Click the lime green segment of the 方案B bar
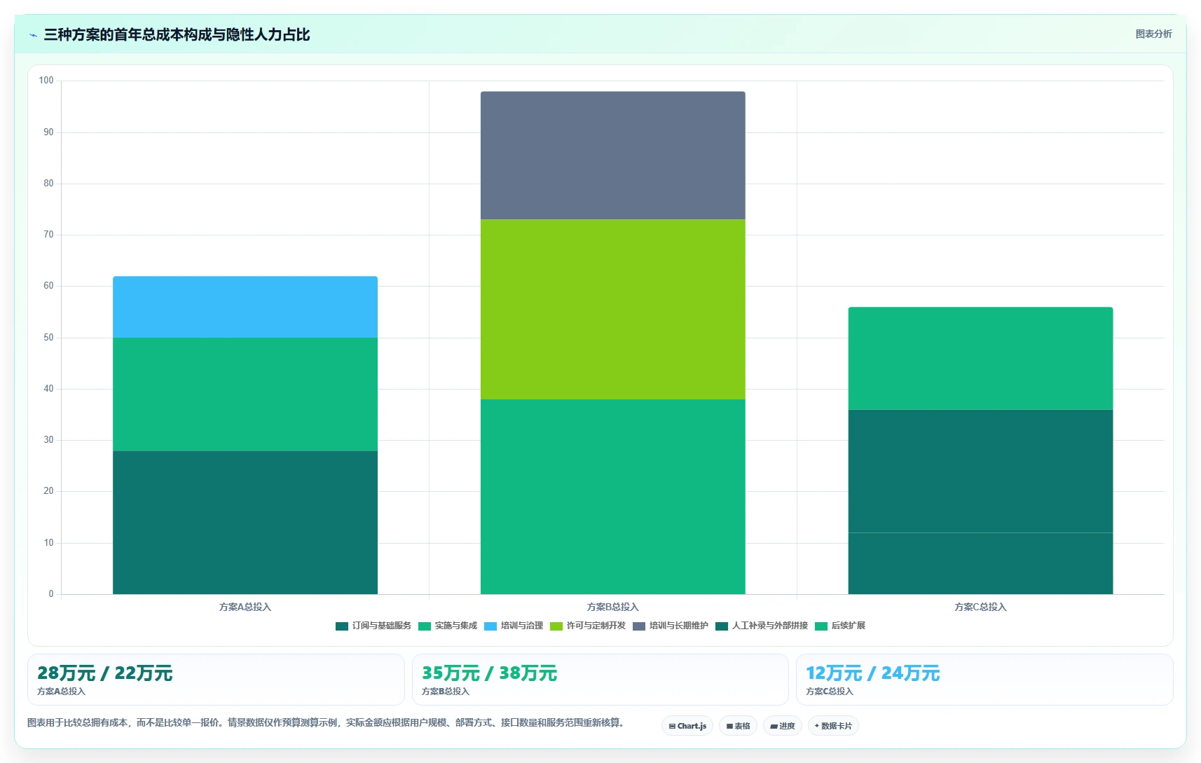This screenshot has width=1201, height=763. 613,310
